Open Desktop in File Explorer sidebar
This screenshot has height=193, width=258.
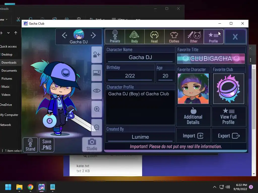click(x=7, y=55)
